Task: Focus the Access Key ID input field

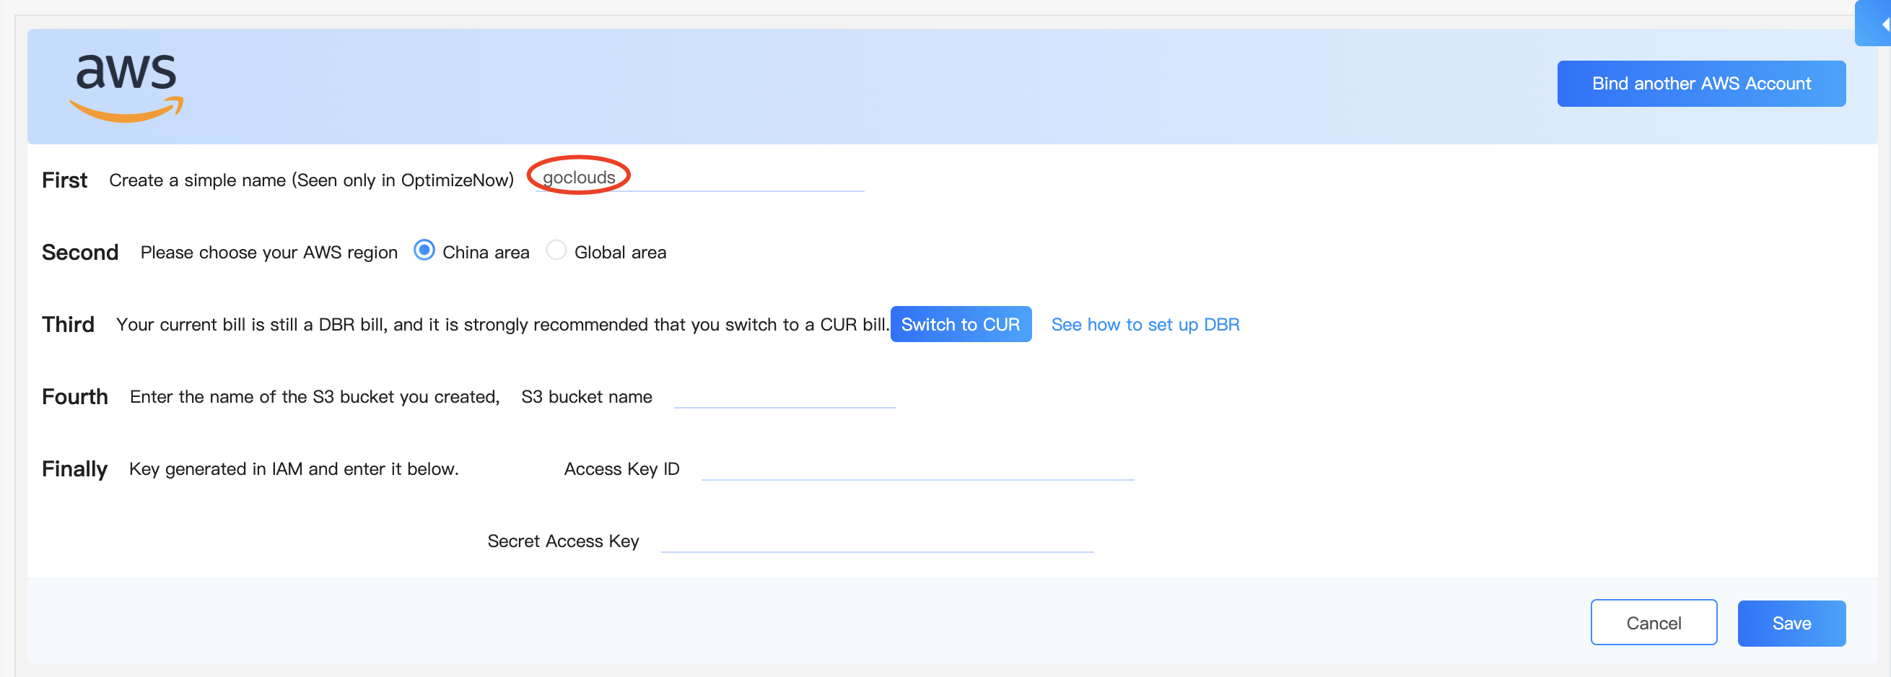Action: coord(917,468)
